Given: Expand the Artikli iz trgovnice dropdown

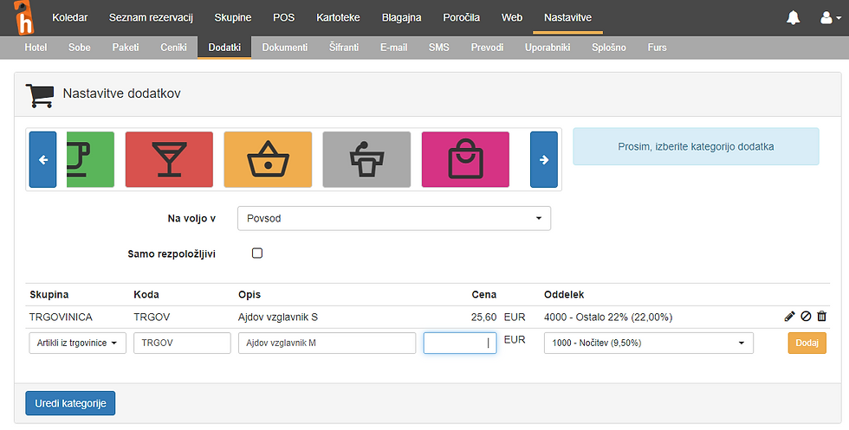Looking at the screenshot, I should pyautogui.click(x=78, y=343).
